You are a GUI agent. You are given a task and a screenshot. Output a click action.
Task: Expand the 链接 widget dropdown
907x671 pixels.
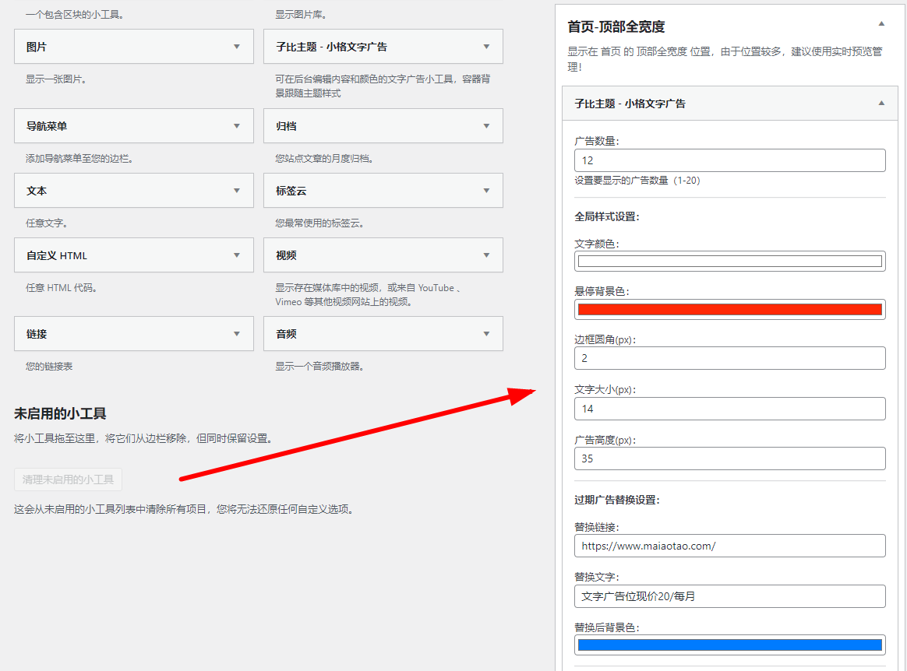[x=237, y=333]
